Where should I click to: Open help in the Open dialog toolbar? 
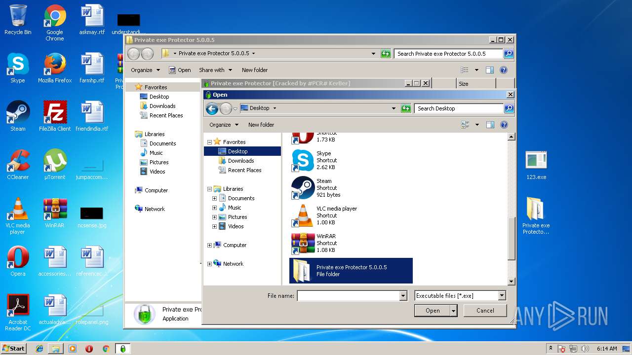[504, 125]
